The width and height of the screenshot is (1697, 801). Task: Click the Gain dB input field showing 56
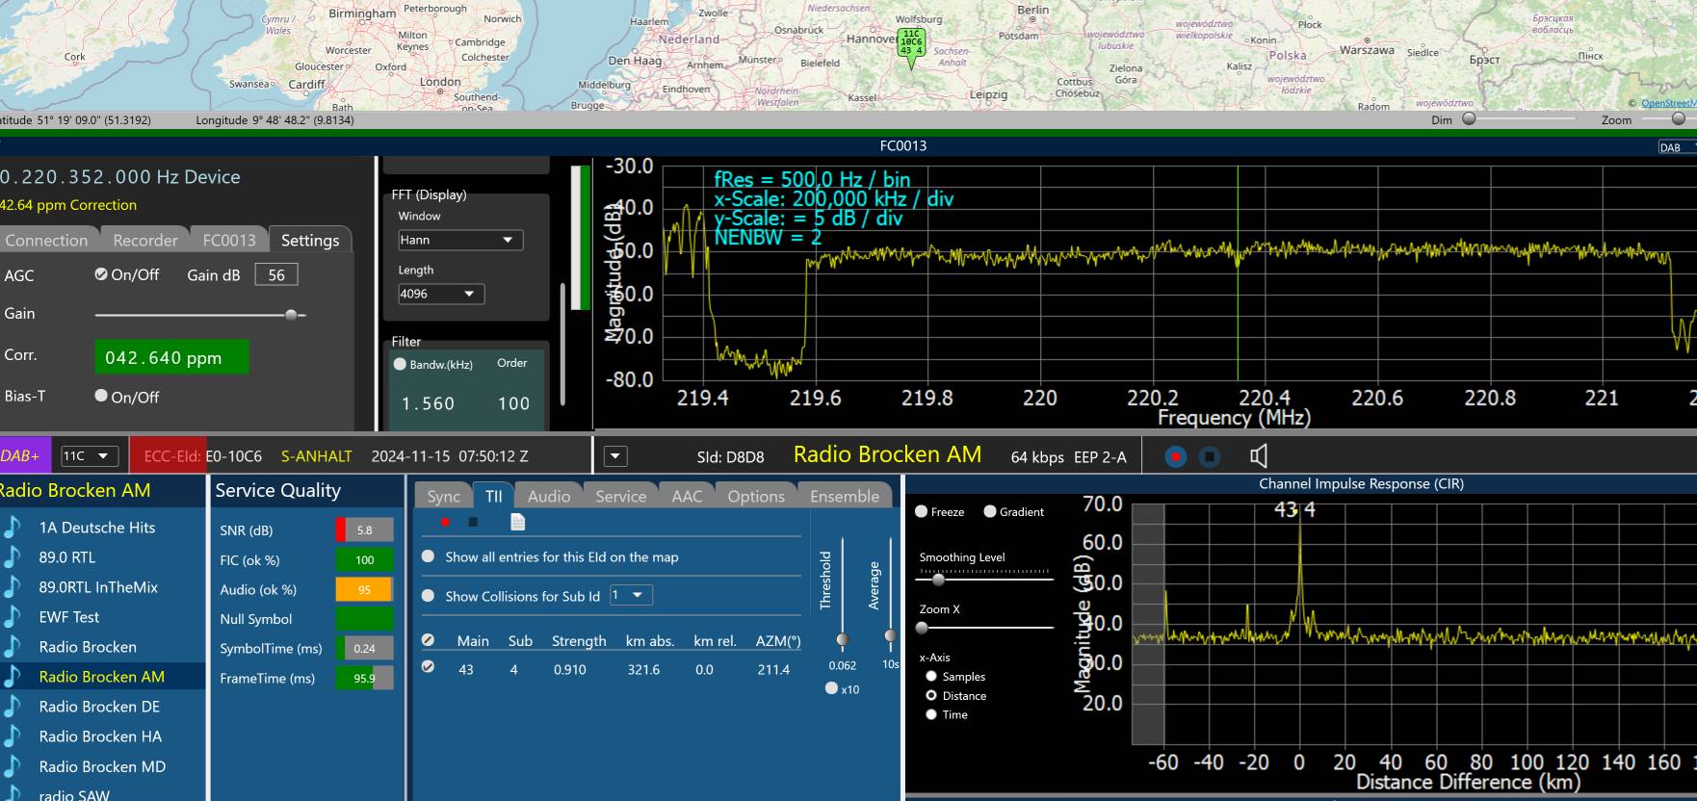(276, 274)
